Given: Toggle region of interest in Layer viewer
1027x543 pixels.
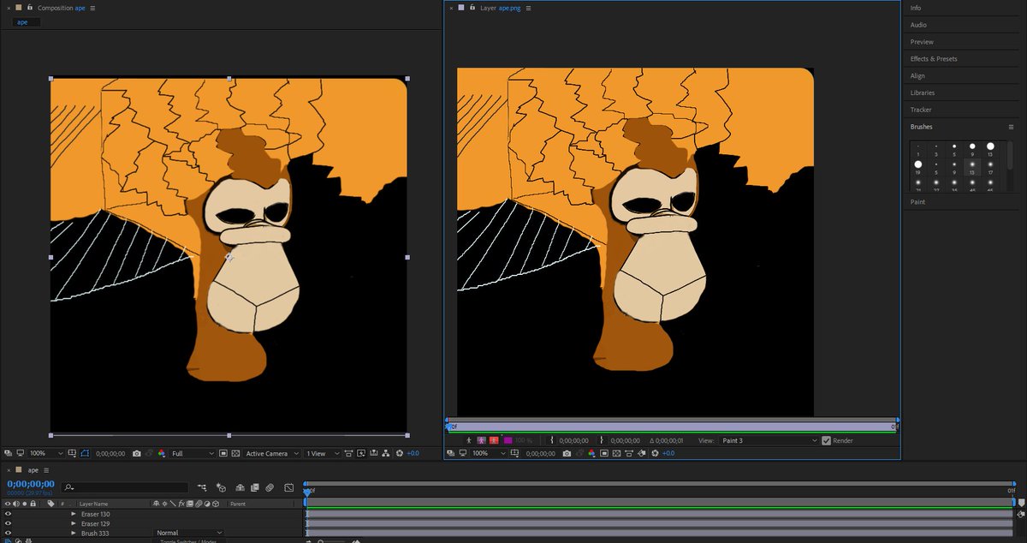Looking at the screenshot, I should point(603,454).
